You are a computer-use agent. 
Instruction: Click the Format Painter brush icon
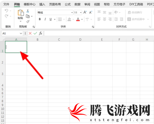28,22
